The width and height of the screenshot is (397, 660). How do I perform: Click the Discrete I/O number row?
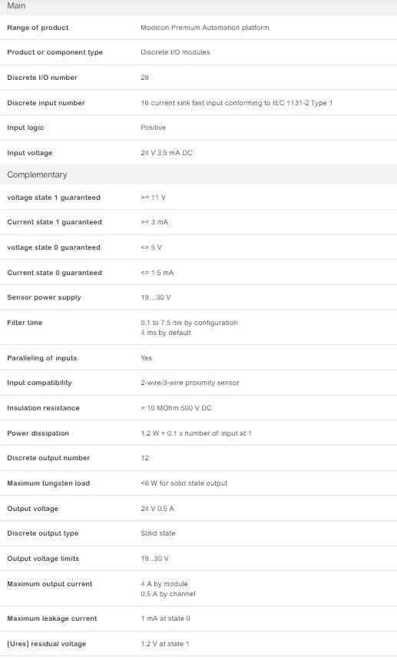(x=198, y=78)
